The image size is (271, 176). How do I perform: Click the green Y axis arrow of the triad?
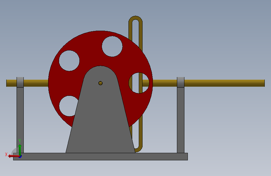click(x=20, y=150)
